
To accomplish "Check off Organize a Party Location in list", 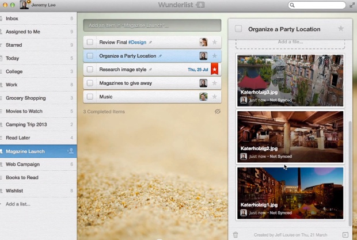I will (x=90, y=56).
